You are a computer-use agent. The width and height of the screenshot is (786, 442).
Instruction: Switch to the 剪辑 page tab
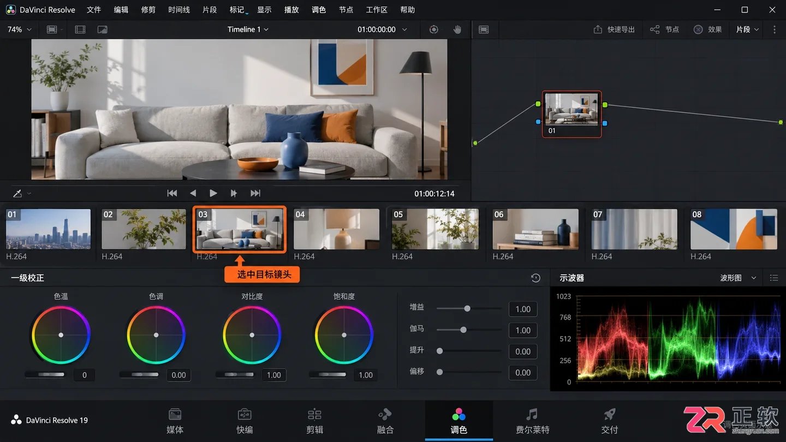click(x=315, y=421)
